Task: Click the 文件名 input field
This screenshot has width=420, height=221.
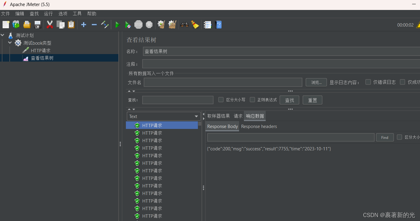Action: 223,82
